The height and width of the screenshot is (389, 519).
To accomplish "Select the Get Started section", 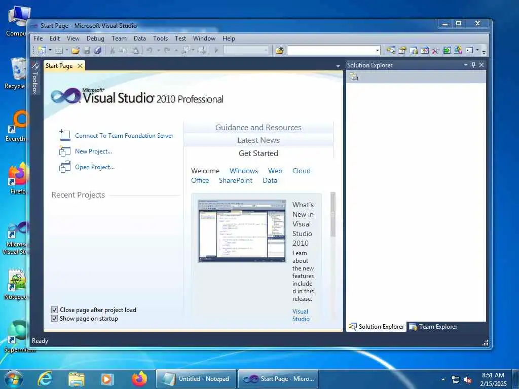I will point(258,153).
